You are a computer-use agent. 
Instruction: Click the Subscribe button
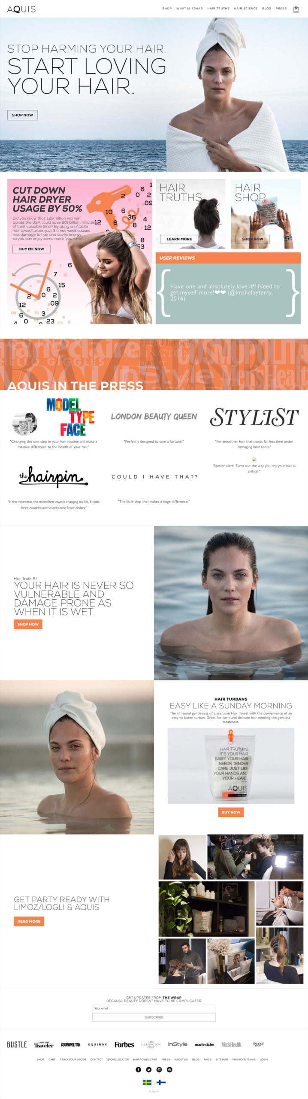154,1017
